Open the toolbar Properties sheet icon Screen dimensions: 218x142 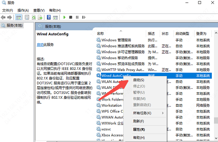[x=27, y=17]
